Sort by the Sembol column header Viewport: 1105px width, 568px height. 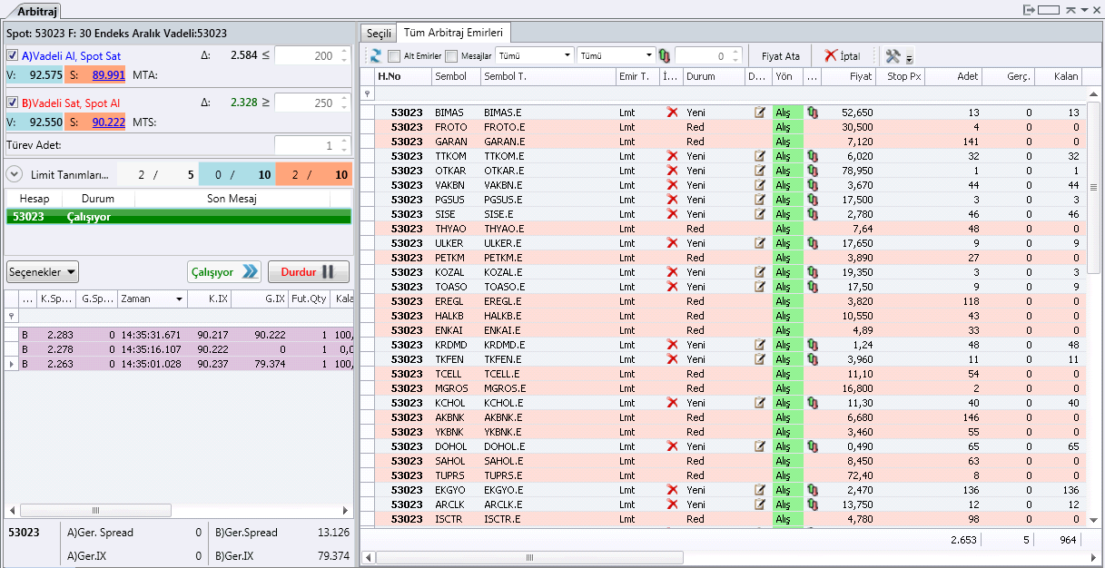456,76
